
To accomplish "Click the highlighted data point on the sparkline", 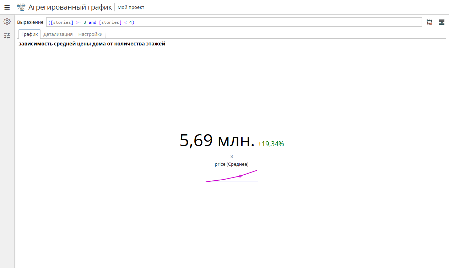I will pos(240,176).
